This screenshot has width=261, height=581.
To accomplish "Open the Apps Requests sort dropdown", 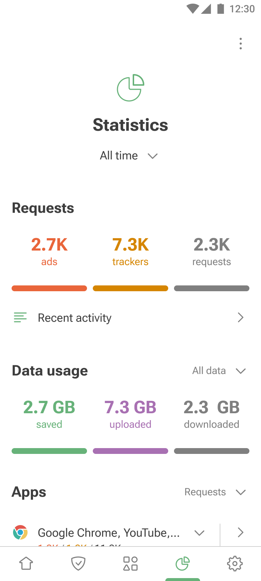I will (x=215, y=492).
